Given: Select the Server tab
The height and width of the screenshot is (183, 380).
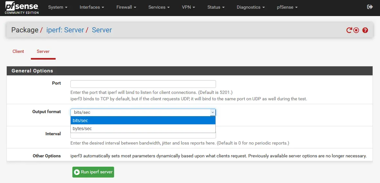Looking at the screenshot, I should (43, 52).
